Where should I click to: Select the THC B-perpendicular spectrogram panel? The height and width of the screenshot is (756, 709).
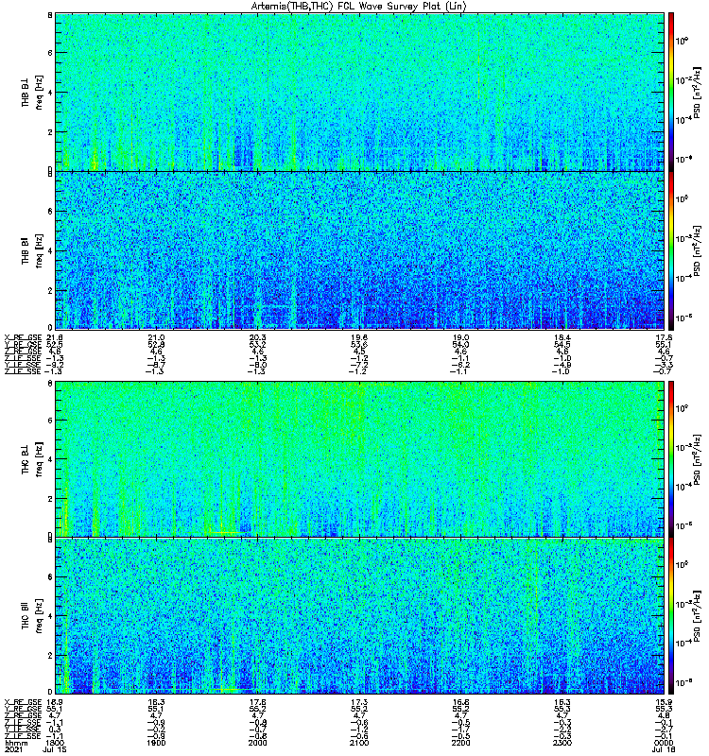click(360, 459)
